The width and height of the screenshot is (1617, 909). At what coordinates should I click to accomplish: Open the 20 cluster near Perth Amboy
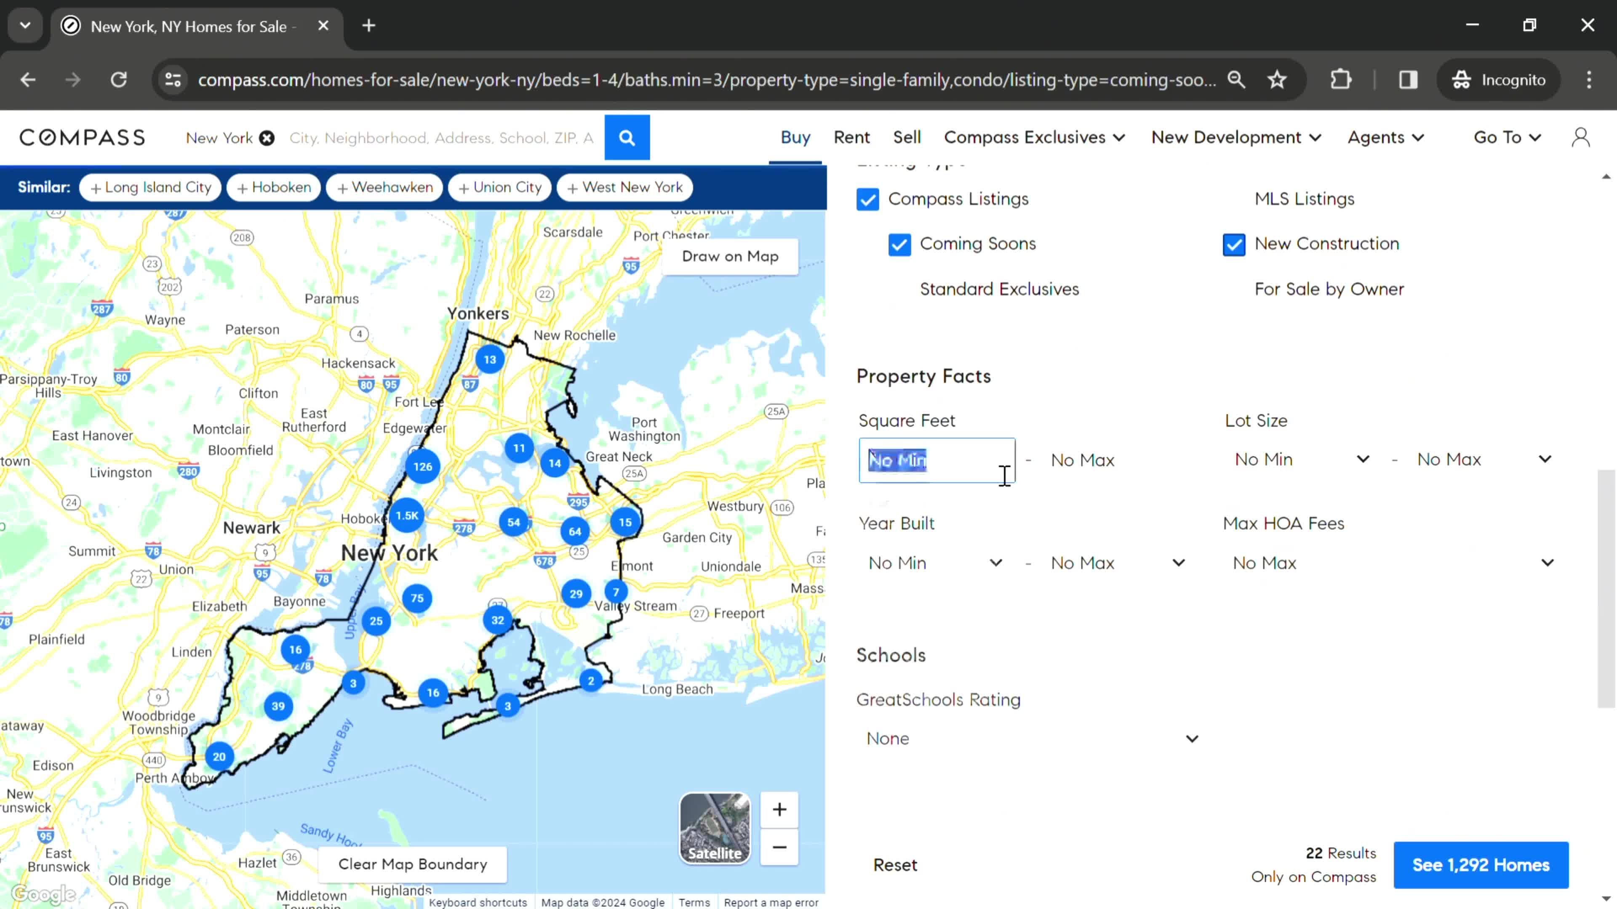(219, 757)
